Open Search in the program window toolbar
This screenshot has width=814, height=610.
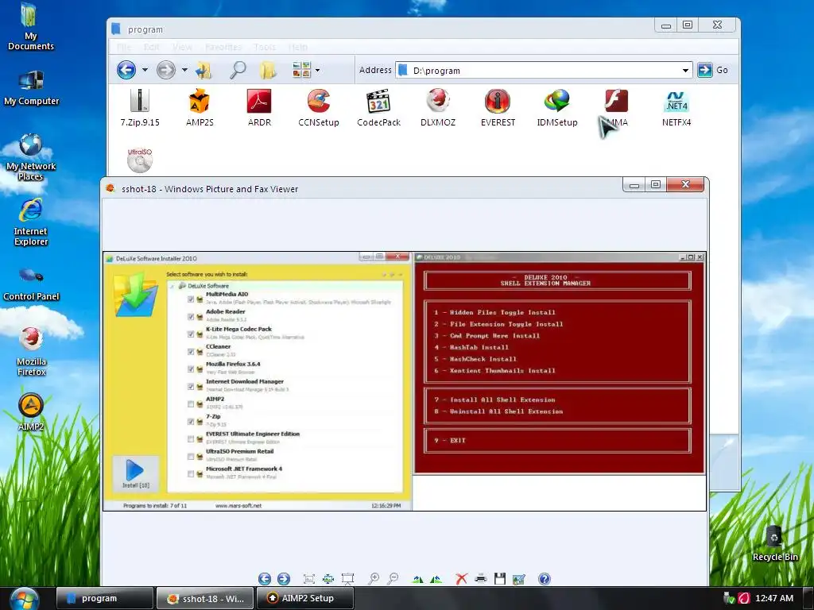[237, 70]
